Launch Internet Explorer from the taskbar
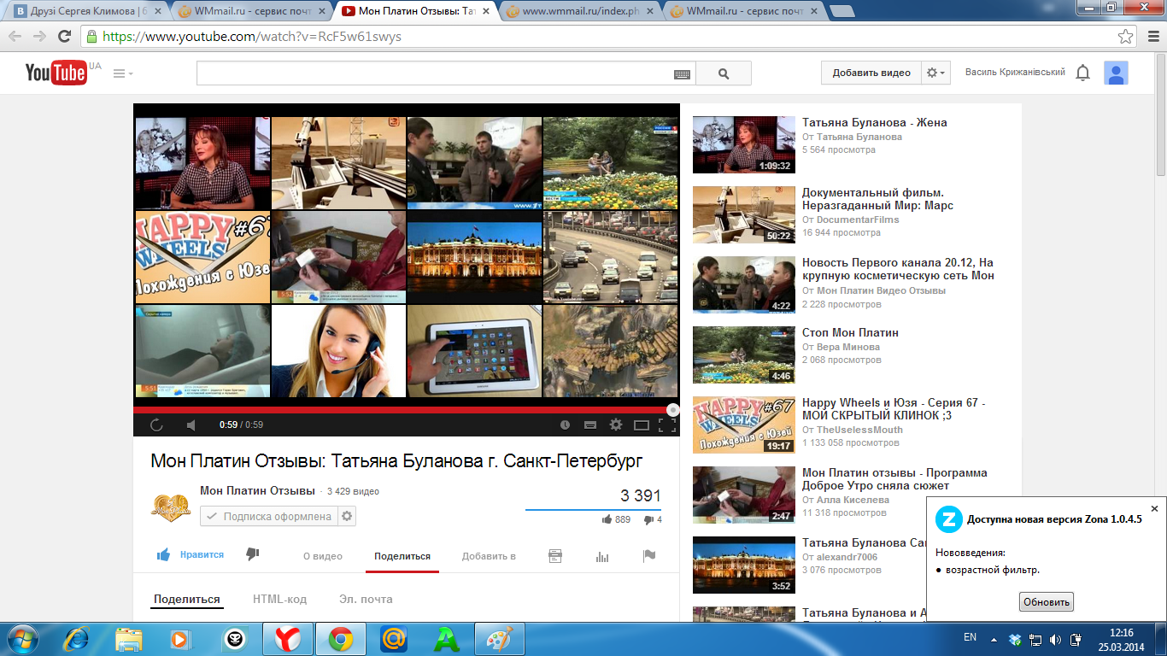Viewport: 1167px width, 656px height. click(x=78, y=639)
